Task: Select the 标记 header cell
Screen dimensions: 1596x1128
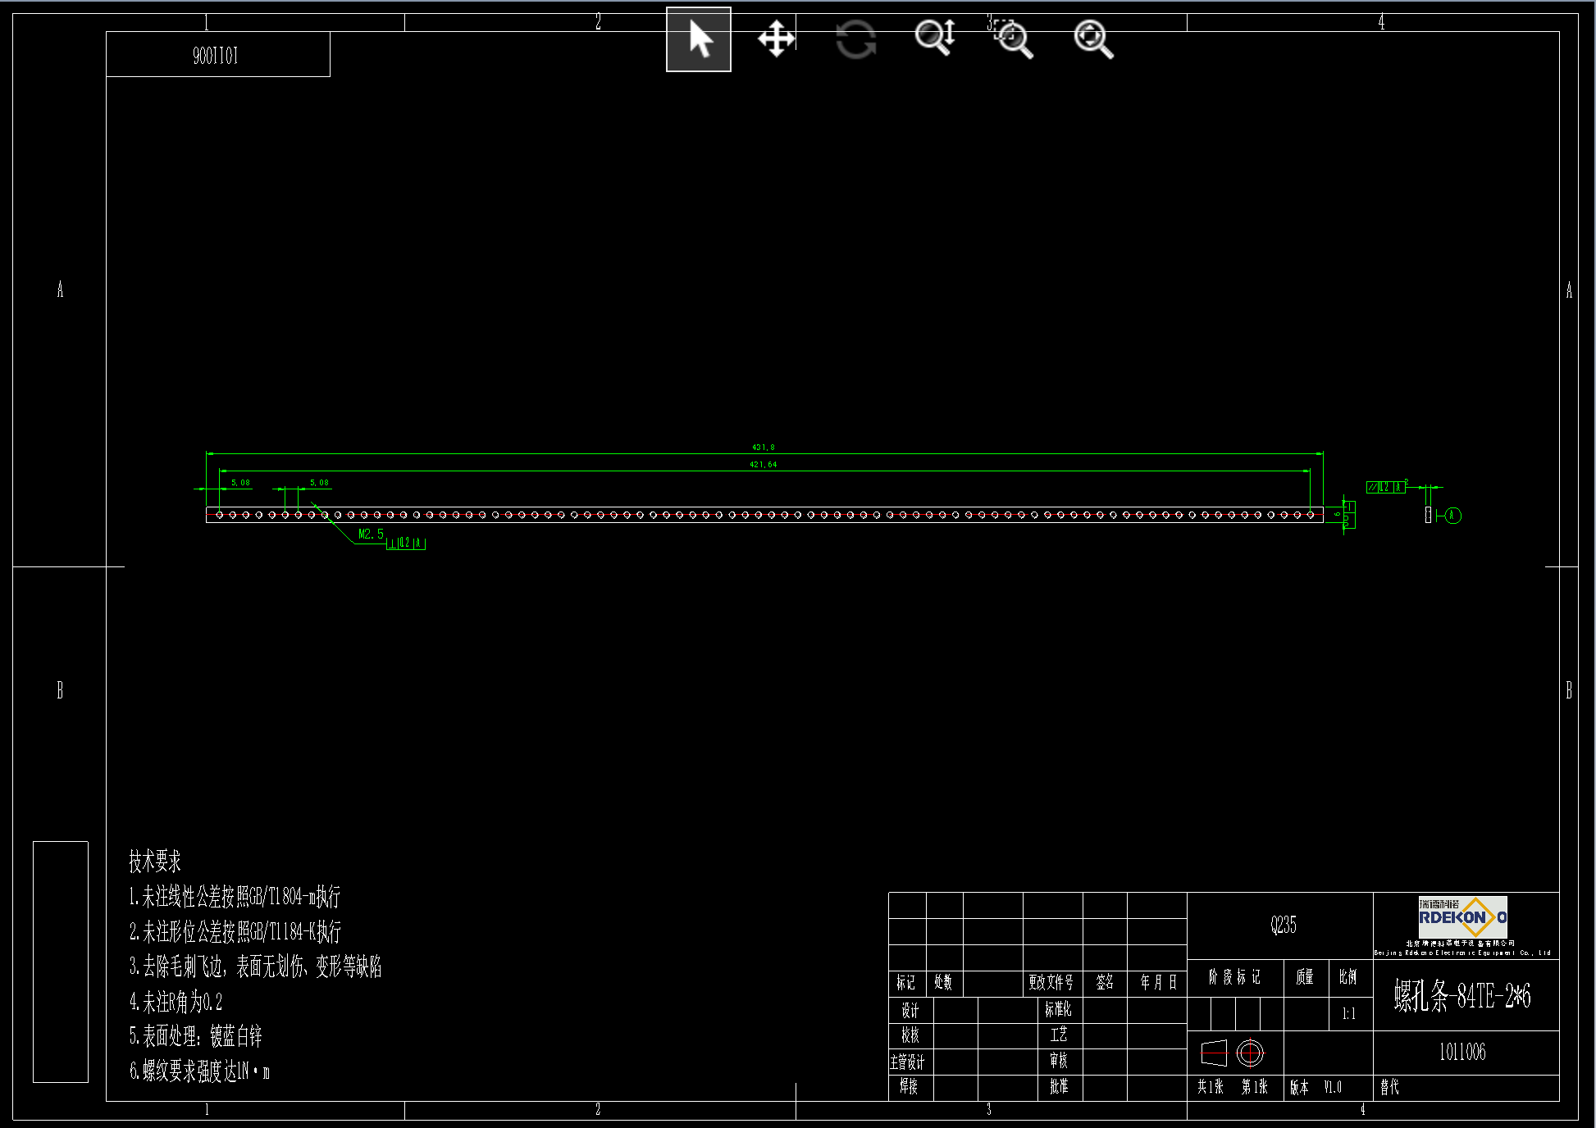Action: (906, 982)
